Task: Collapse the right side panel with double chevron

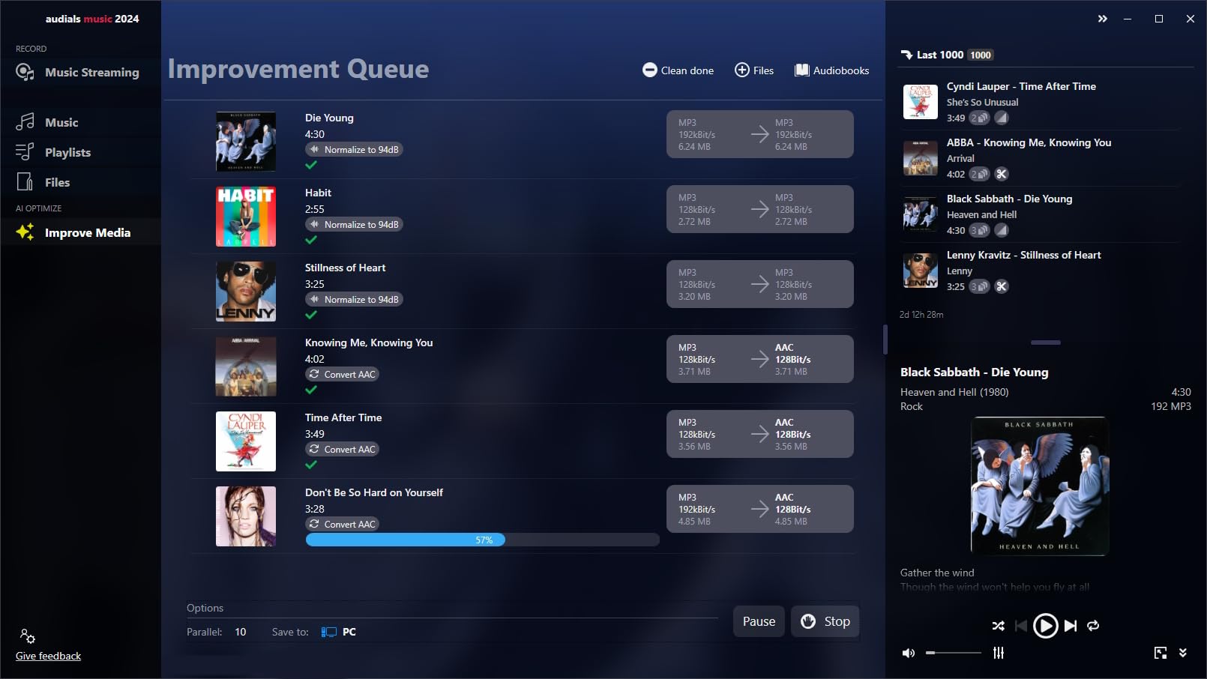Action: tap(1102, 19)
